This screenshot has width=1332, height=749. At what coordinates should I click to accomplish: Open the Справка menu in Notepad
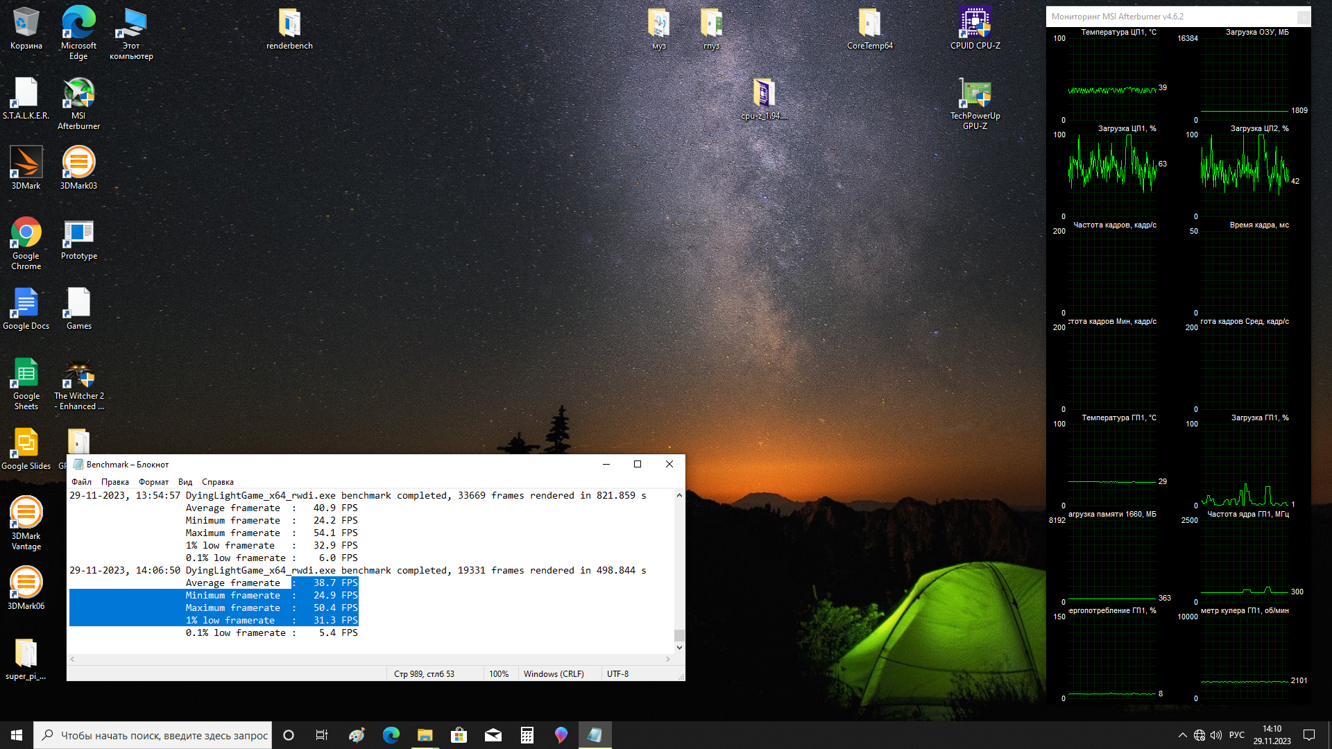pos(217,482)
